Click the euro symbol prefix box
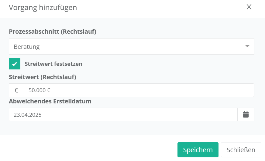The width and height of the screenshot is (265, 161). coord(16,90)
